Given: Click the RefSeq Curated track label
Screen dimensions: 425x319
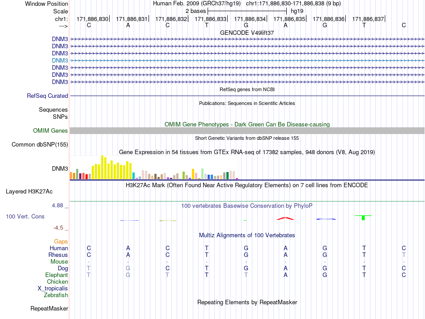Looking at the screenshot, I should pyautogui.click(x=47, y=96).
